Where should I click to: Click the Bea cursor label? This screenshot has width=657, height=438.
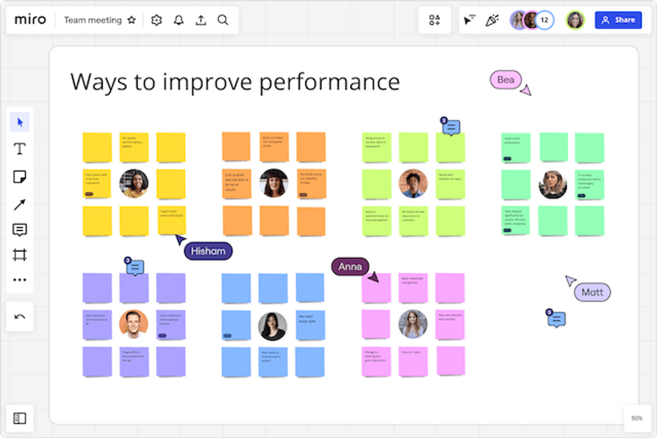[x=505, y=80]
